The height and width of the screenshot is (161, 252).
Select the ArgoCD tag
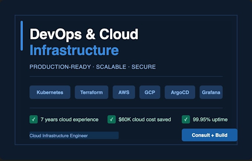point(180,92)
